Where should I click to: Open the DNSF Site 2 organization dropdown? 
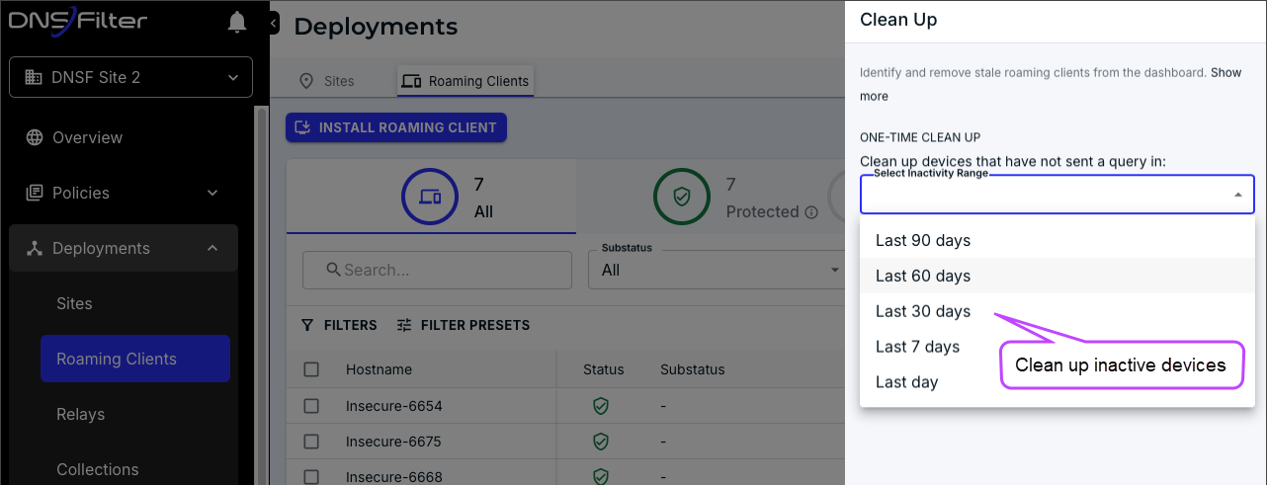click(x=130, y=77)
